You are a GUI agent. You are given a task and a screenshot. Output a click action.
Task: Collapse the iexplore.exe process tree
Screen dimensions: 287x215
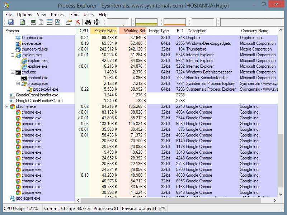(12, 55)
